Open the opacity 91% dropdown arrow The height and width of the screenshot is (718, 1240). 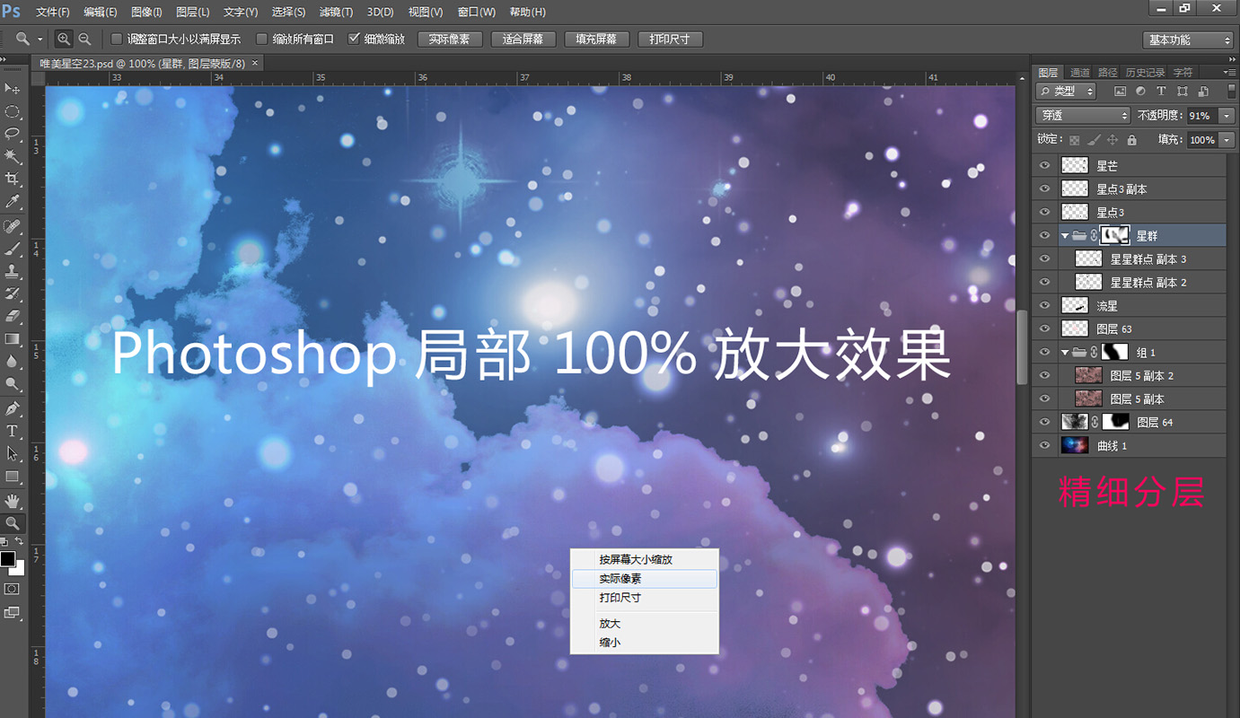tap(1227, 116)
